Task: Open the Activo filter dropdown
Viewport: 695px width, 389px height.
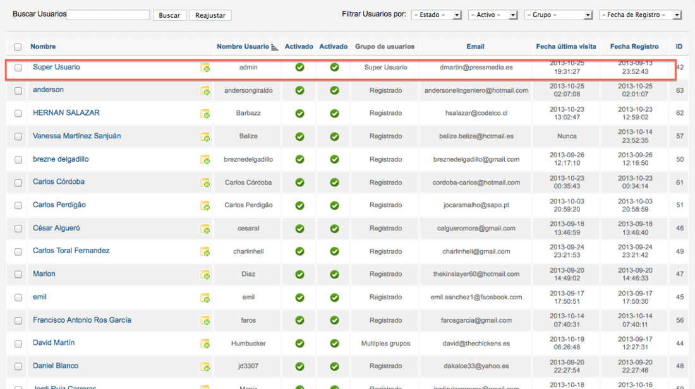Action: (x=493, y=15)
